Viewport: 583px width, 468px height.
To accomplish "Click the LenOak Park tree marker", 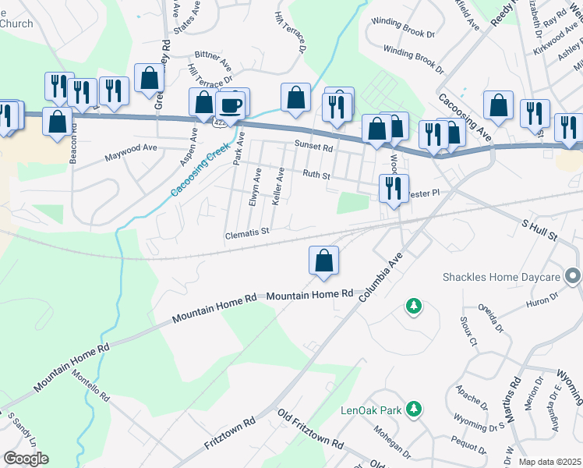I will (x=413, y=409).
